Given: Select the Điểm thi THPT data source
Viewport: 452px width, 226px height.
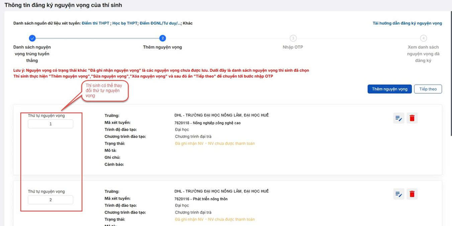Looking at the screenshot, I should pos(95,23).
